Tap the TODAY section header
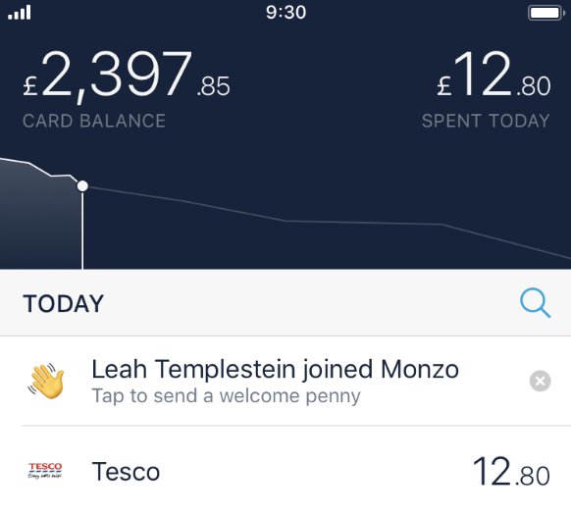The height and width of the screenshot is (515, 571). (64, 303)
